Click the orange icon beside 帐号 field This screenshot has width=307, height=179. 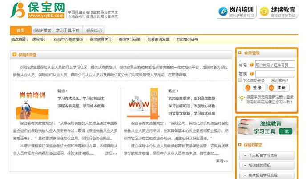[252, 64]
